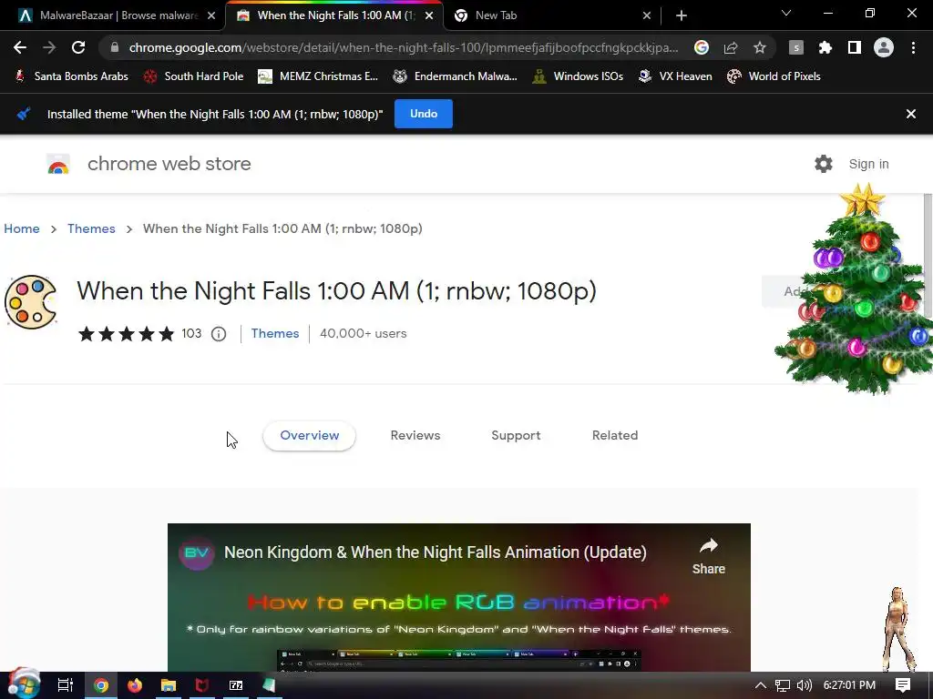This screenshot has width=933, height=699.
Task: Click the page vertical scrollbar
Action: [928, 256]
